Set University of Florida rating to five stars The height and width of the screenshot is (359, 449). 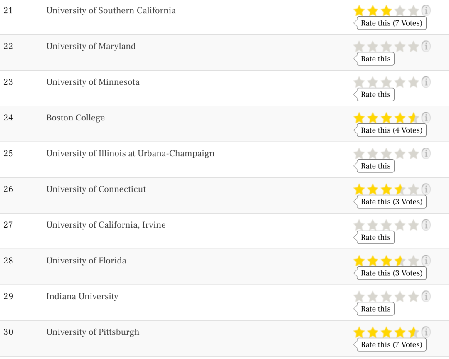tap(413, 261)
